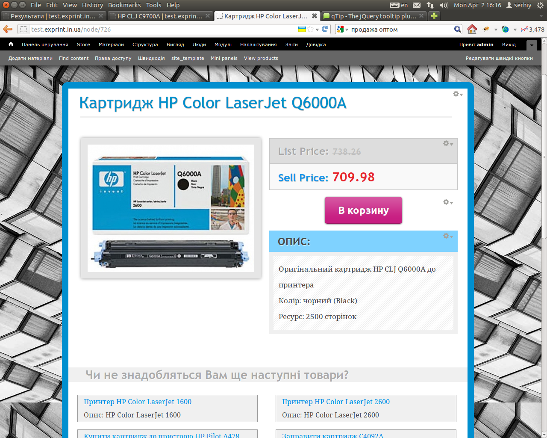Screen dimensions: 547x438
Task: Open the gear menu beside the В корзину button
Action: coord(448,202)
